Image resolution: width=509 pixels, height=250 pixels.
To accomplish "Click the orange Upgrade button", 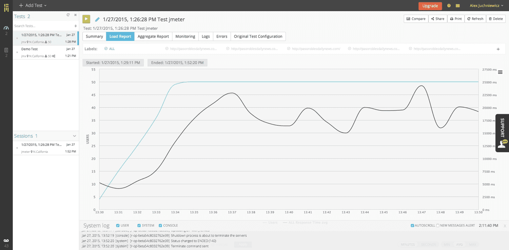I will pyautogui.click(x=430, y=6).
